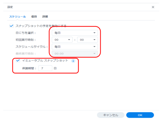Screen dimensions: 164x122
Task: Click the 最終実行時刻 label text
Action: pyautogui.click(x=26, y=54)
